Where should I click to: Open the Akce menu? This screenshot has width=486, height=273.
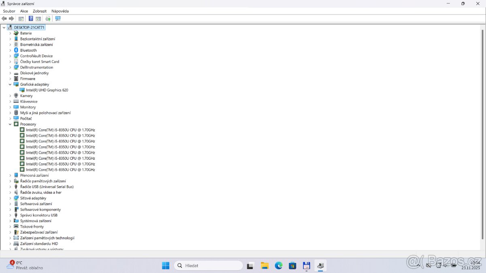point(24,11)
